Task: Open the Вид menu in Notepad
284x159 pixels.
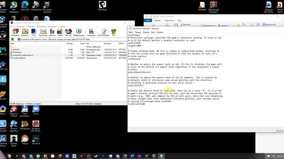Action: click(153, 32)
